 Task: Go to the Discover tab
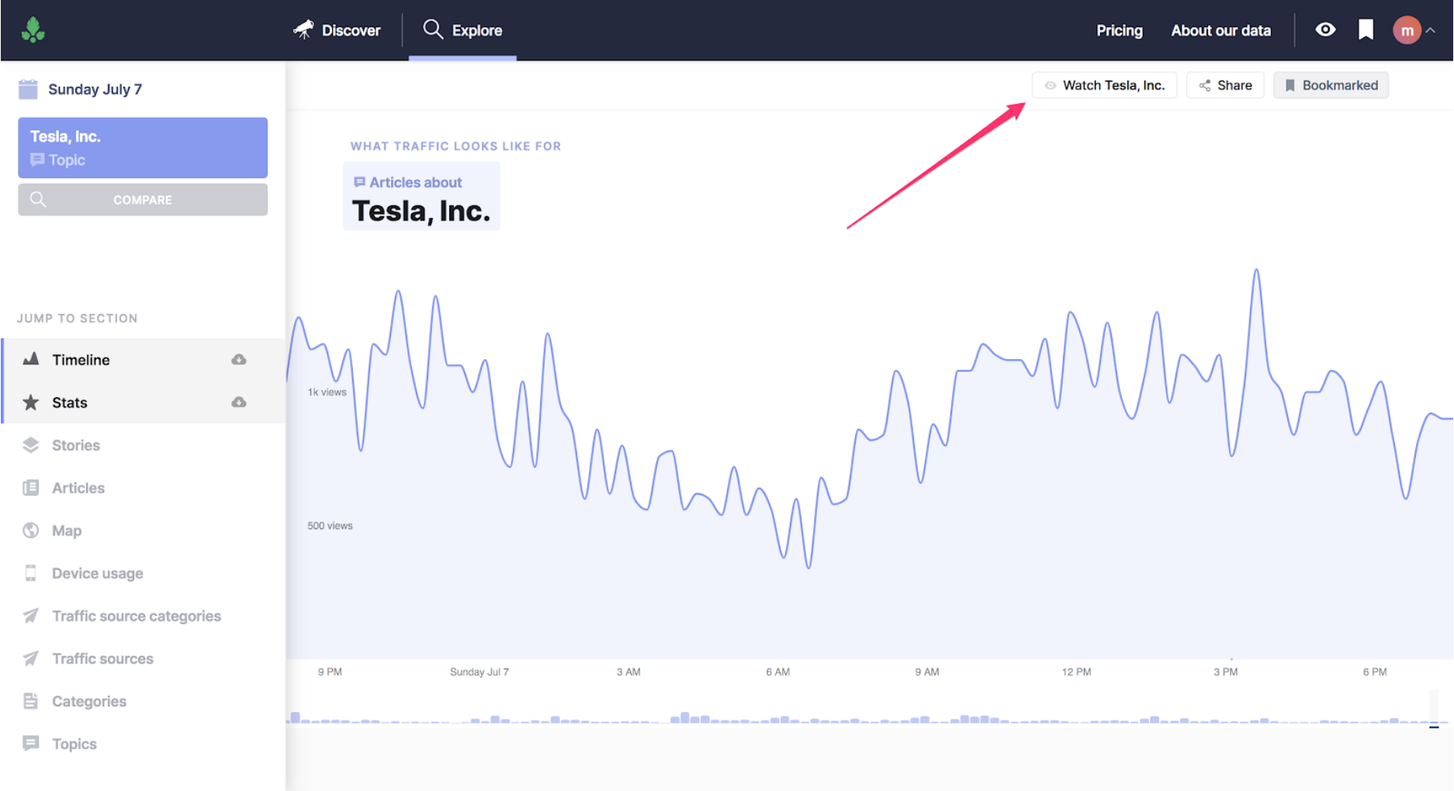pyautogui.click(x=337, y=30)
